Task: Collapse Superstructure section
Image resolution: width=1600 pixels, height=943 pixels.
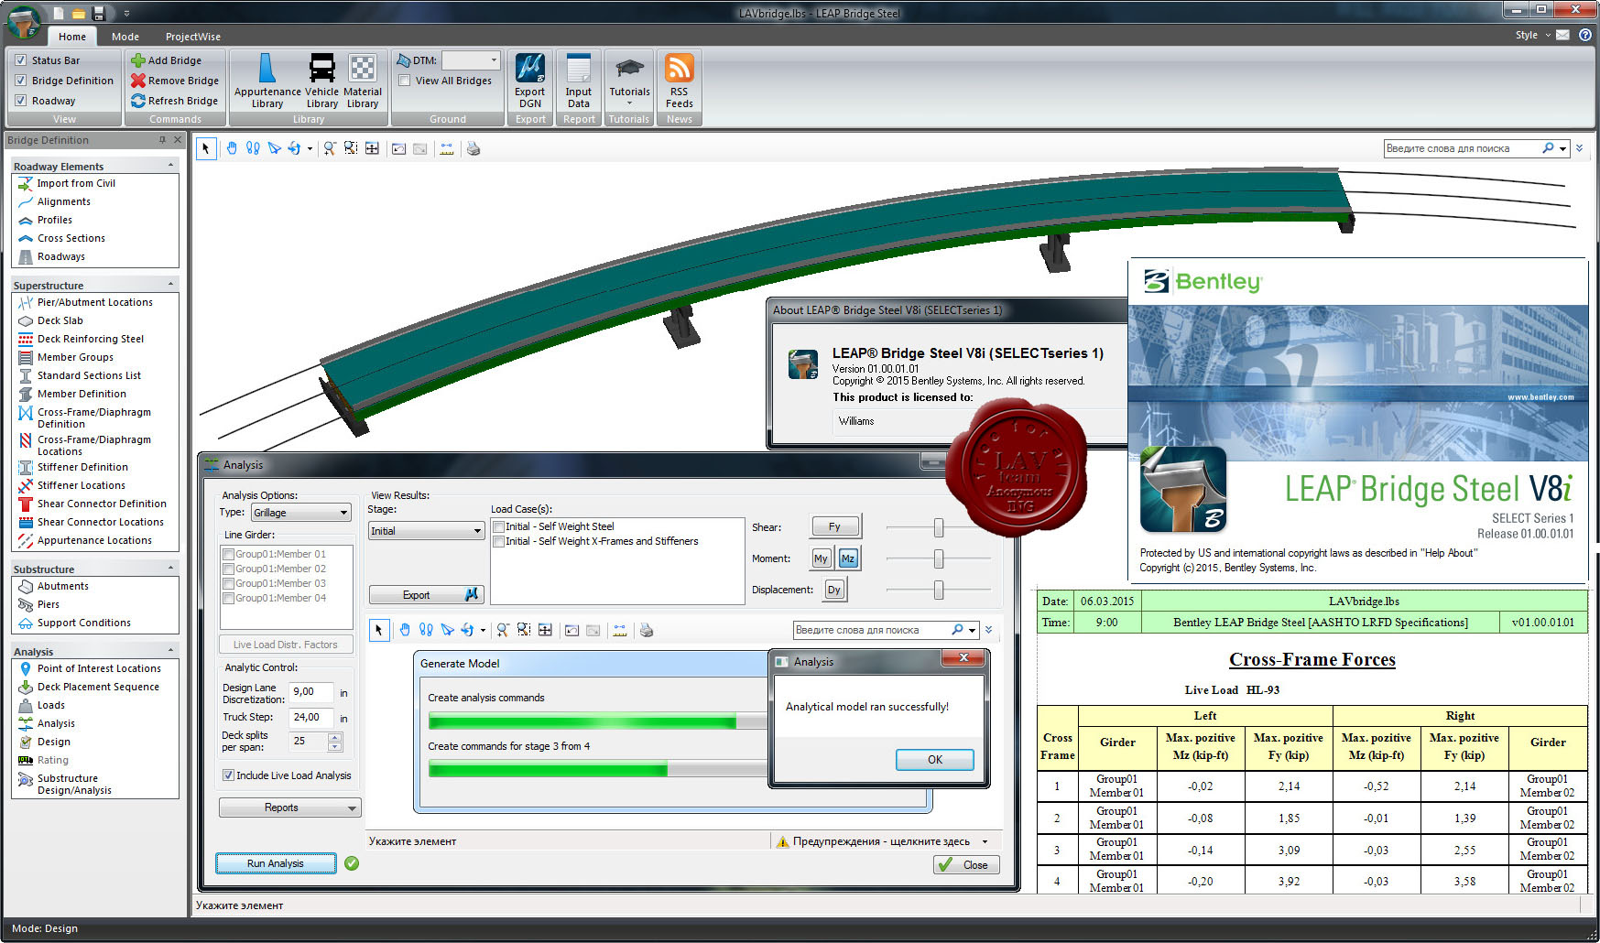Action: [x=170, y=285]
